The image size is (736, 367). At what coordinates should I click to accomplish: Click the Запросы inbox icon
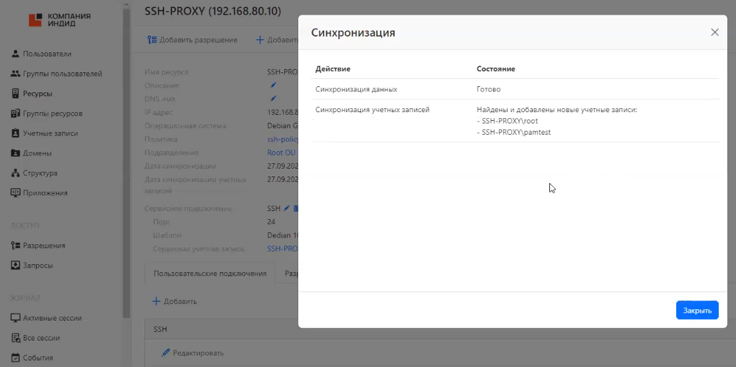coord(16,265)
